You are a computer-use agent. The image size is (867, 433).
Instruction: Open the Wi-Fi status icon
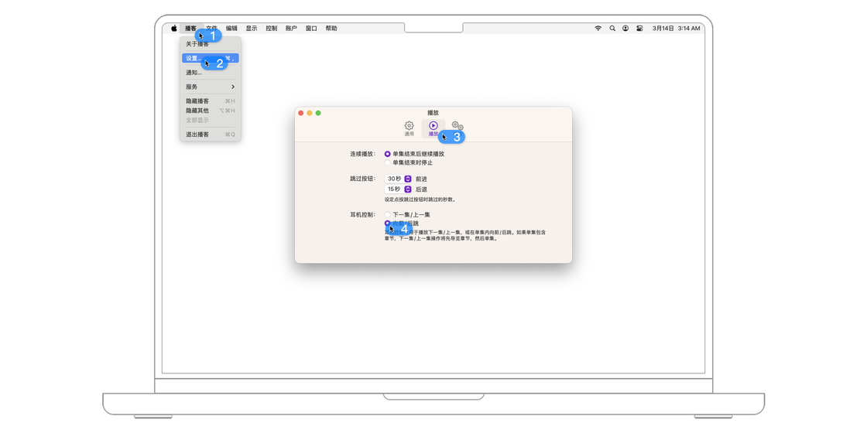tap(598, 29)
